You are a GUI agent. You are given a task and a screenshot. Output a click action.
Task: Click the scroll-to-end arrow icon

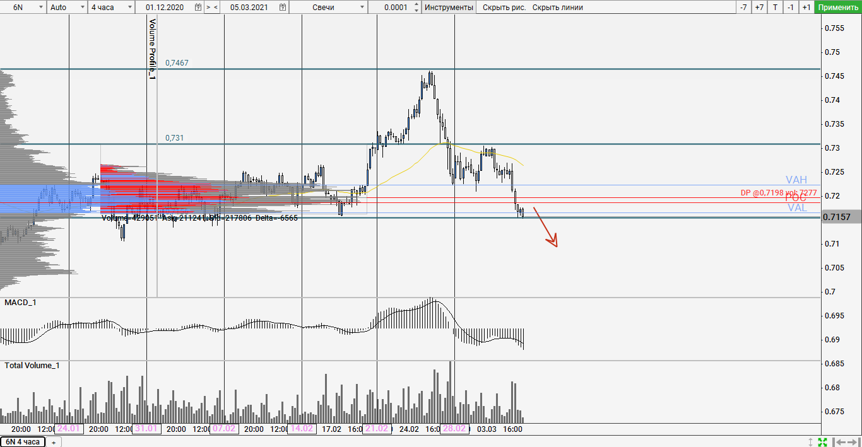click(x=852, y=442)
